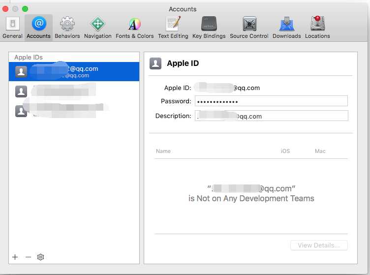The image size is (370, 275).
Task: Close the Accounts window
Action: pyautogui.click(x=5, y=9)
